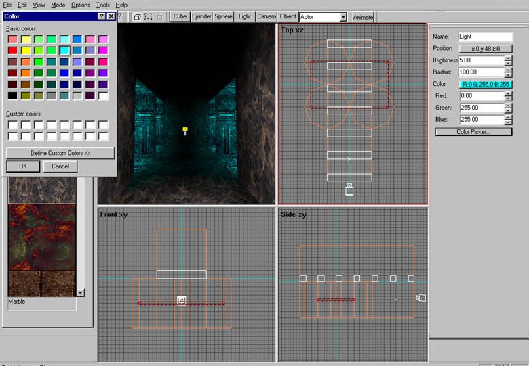Image resolution: width=529 pixels, height=366 pixels.
Task: Click the Animate button
Action: click(x=363, y=17)
